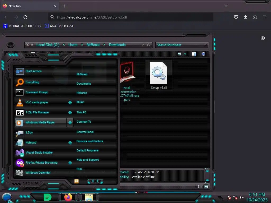Click Windows Defender icon

point(19,173)
